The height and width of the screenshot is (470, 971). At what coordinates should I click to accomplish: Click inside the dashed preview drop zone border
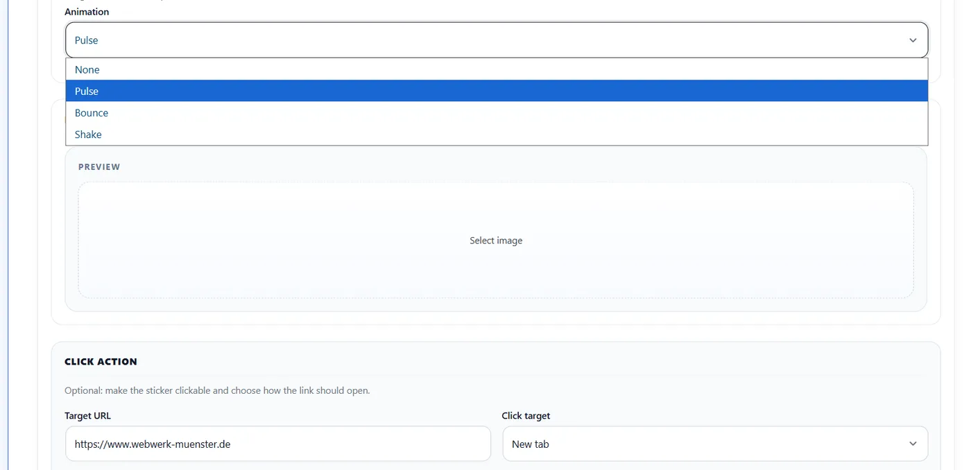(x=496, y=241)
